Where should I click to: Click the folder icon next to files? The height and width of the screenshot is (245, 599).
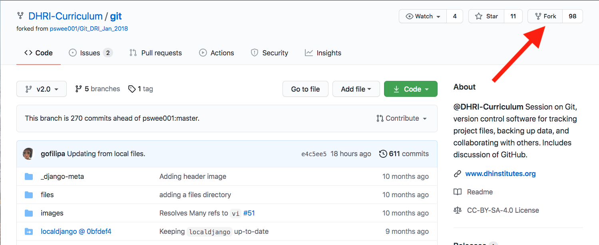pos(29,194)
